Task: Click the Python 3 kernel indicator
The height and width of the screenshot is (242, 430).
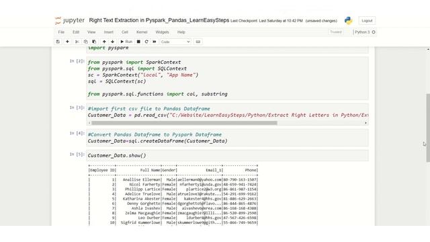Action: (365, 32)
